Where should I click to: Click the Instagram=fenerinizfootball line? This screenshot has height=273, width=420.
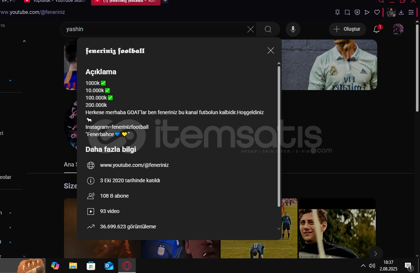[x=117, y=127]
